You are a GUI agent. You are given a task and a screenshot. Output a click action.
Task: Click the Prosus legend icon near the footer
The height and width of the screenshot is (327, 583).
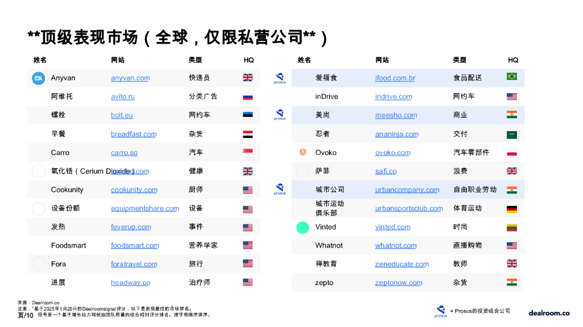[440, 311]
